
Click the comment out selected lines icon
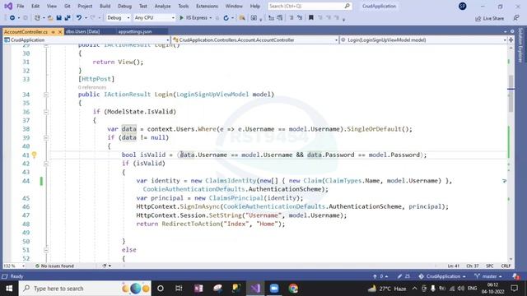291,17
